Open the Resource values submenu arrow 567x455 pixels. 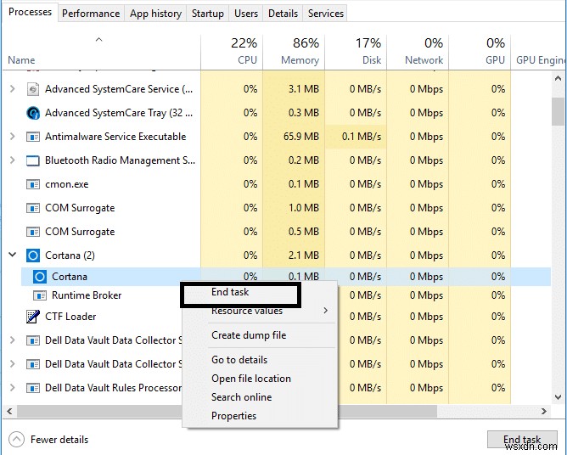pyautogui.click(x=326, y=311)
